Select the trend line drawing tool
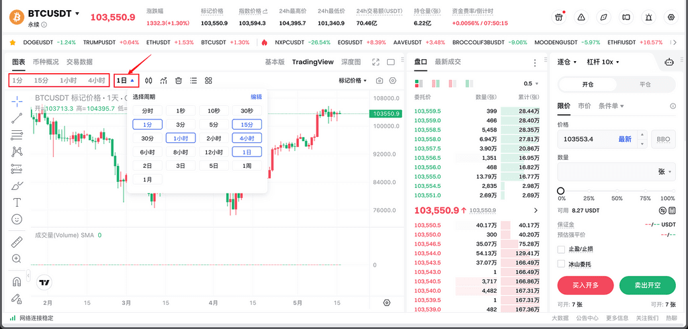Image resolution: width=688 pixels, height=329 pixels. pyautogui.click(x=17, y=118)
